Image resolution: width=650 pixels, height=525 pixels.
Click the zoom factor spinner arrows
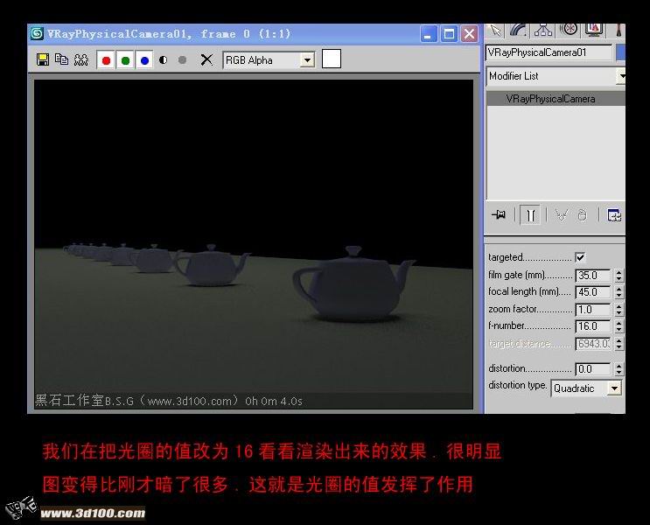619,310
